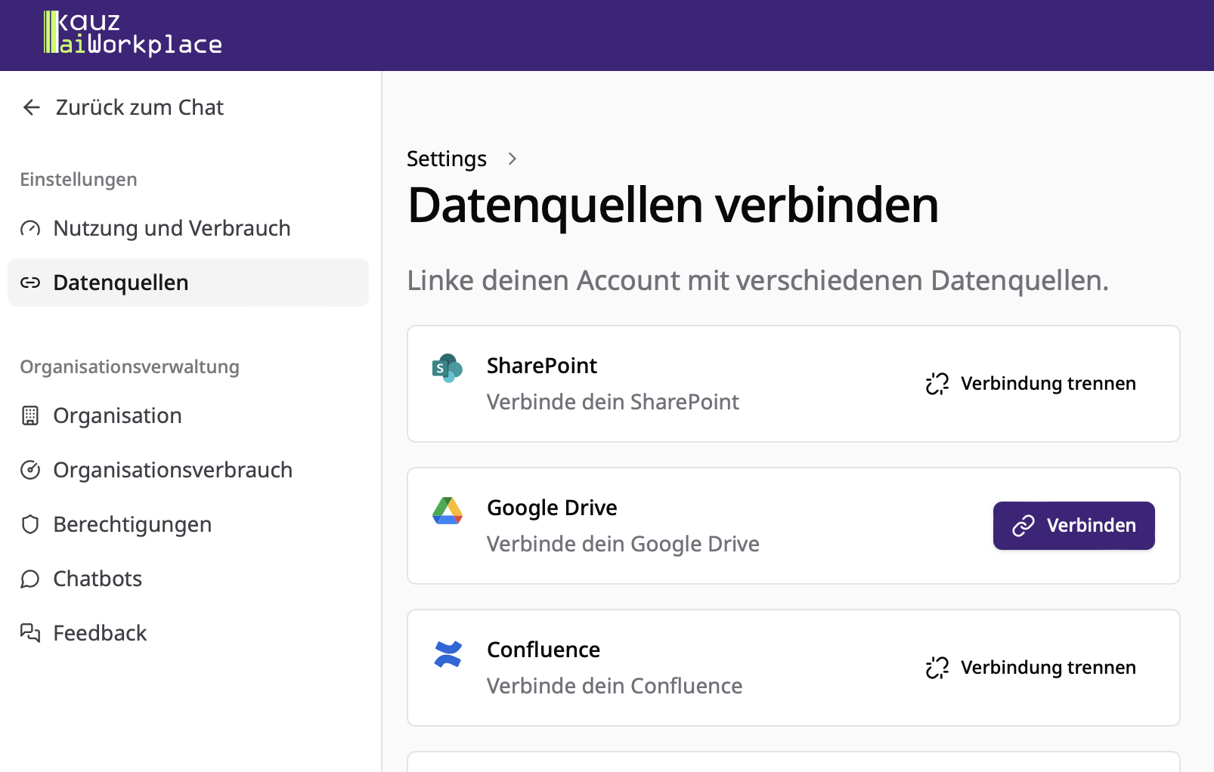This screenshot has width=1214, height=772.
Task: Click the Feedback icon in the sidebar
Action: coord(30,633)
